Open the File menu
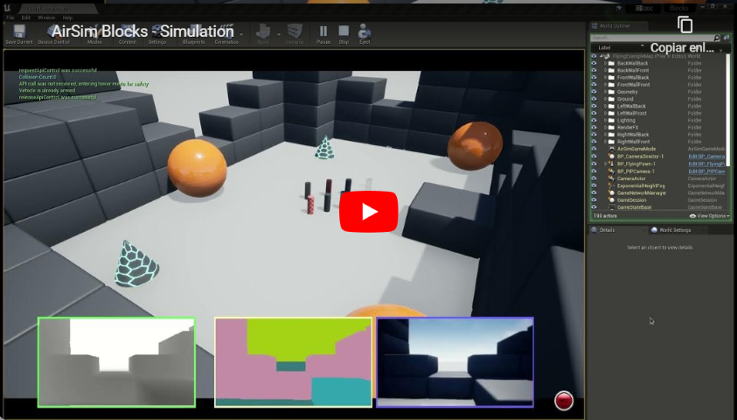Viewport: 737px width, 420px height. tap(10, 17)
